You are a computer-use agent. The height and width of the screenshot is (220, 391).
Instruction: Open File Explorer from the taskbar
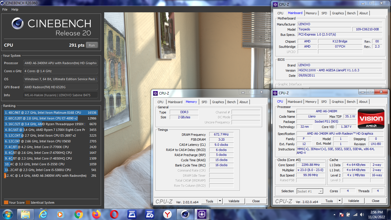pos(25,214)
